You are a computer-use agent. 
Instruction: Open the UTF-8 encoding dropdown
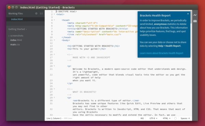coord(153,118)
